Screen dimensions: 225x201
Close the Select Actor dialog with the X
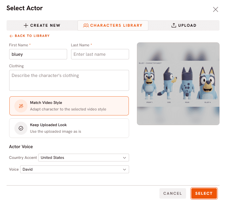pos(215,9)
